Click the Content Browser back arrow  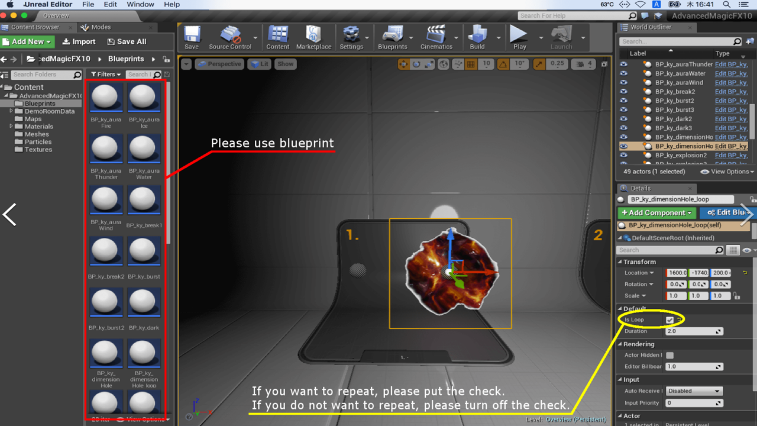[4, 59]
